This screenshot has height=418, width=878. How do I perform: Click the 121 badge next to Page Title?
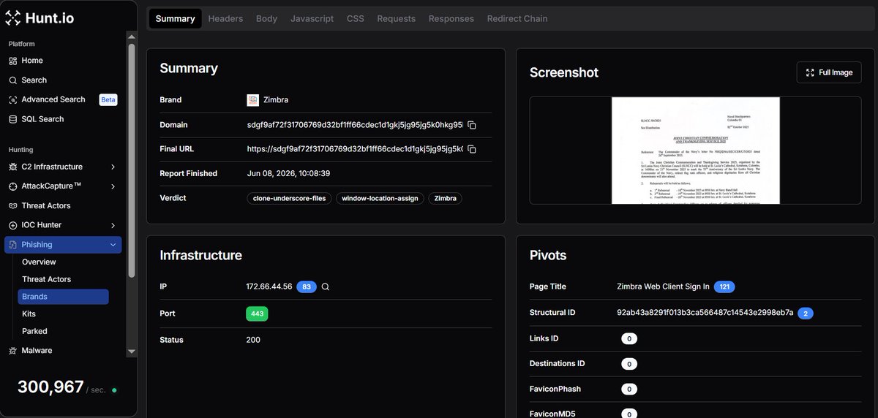pyautogui.click(x=724, y=286)
